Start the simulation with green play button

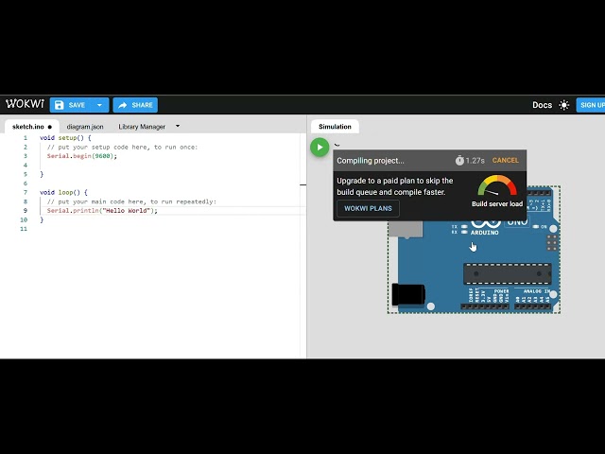pyautogui.click(x=320, y=148)
